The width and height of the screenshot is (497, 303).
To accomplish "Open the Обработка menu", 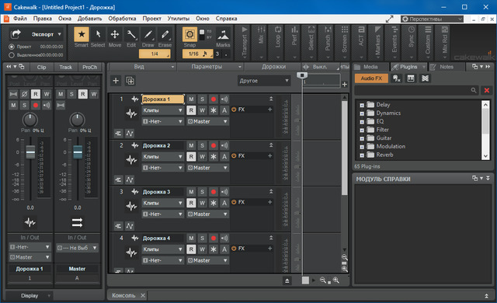I will pyautogui.click(x=122, y=19).
